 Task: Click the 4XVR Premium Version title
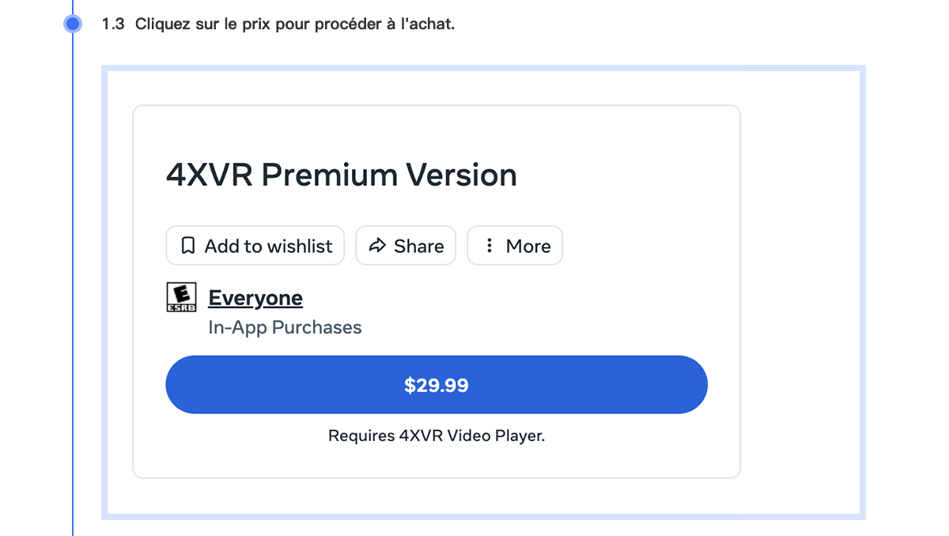click(341, 175)
